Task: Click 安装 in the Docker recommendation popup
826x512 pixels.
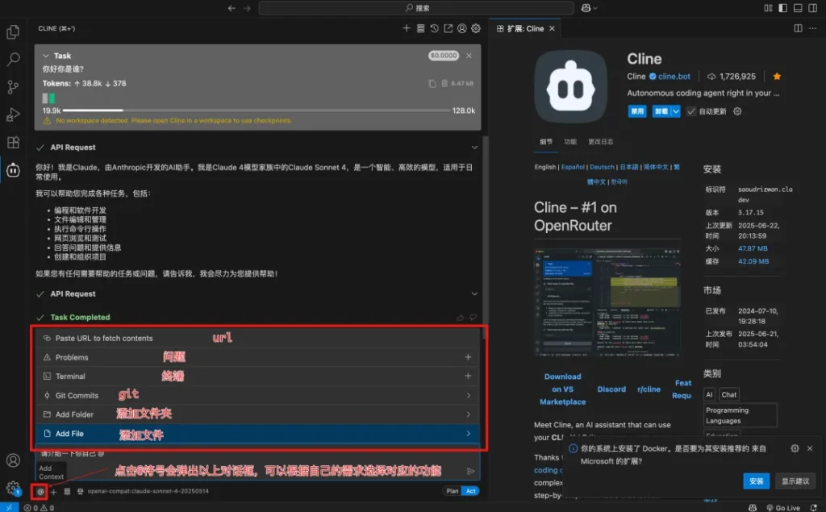Action: pyautogui.click(x=756, y=481)
